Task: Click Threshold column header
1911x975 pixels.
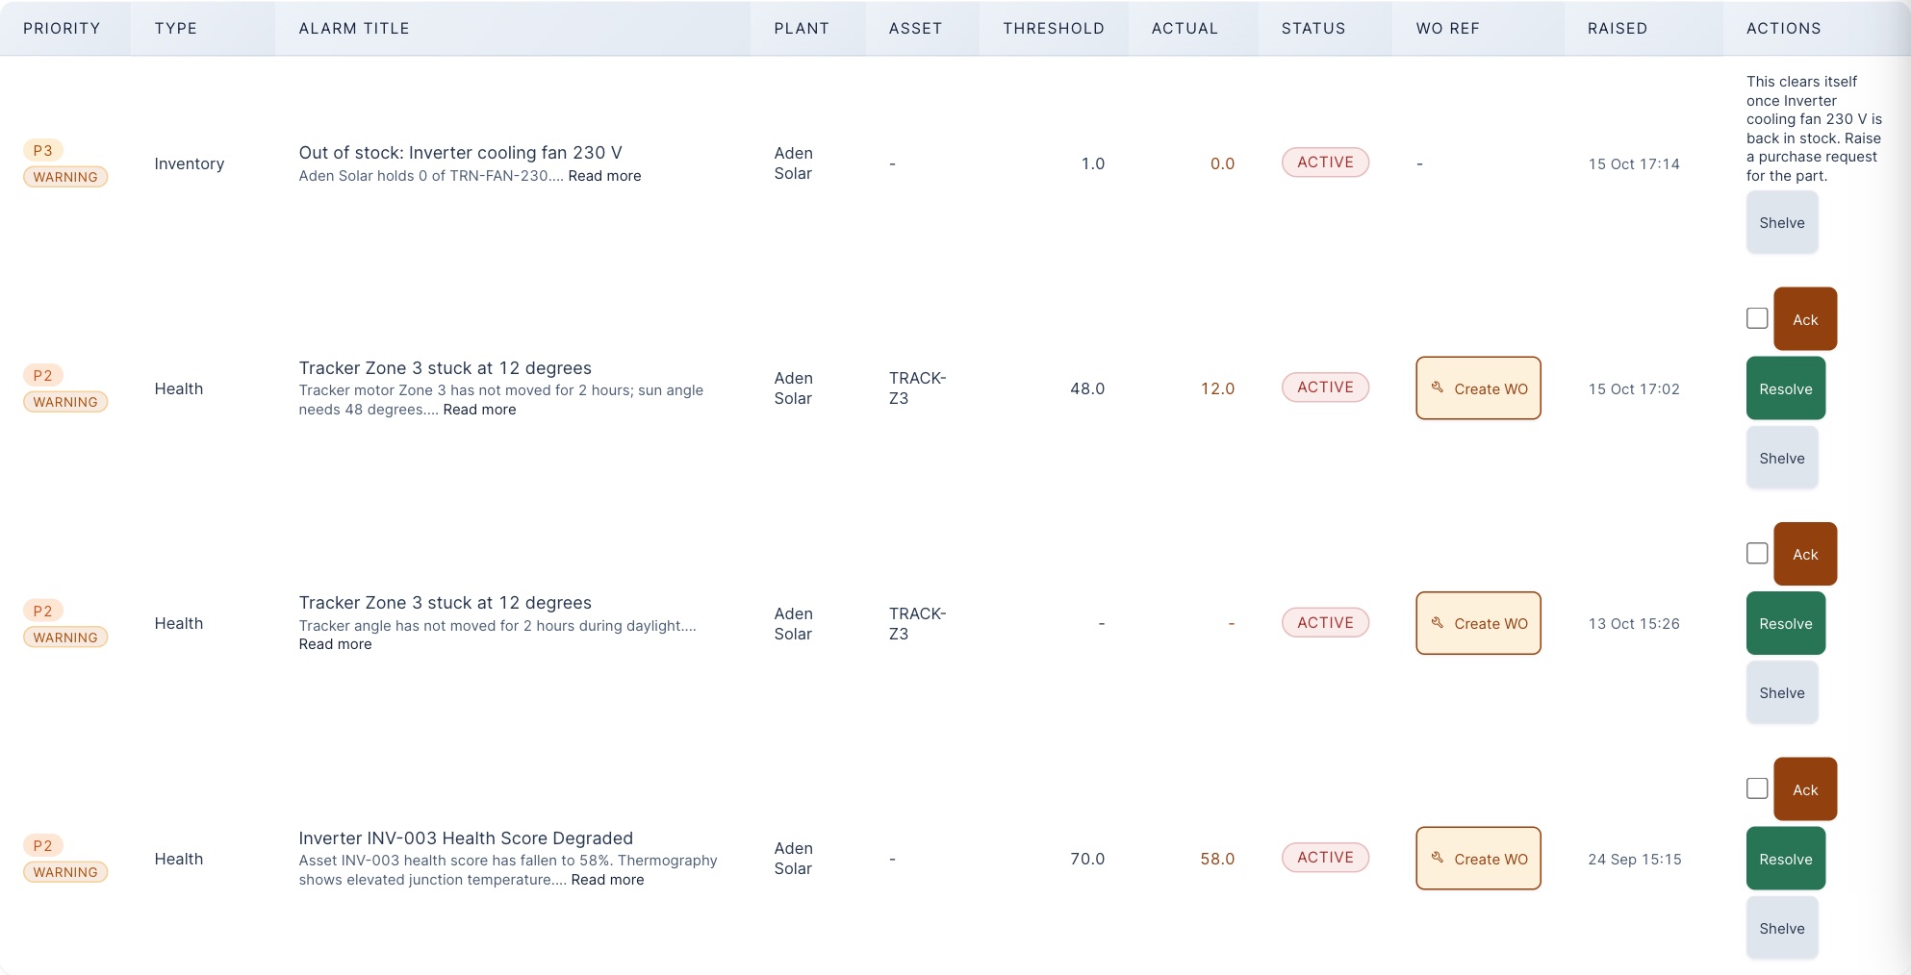Action: coord(1054,28)
